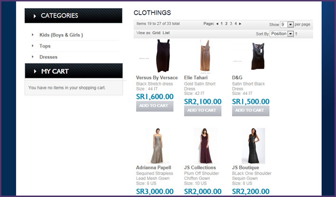Viewport: 336px width, 197px height.
Task: Open the Dresses category
Action: pos(48,57)
